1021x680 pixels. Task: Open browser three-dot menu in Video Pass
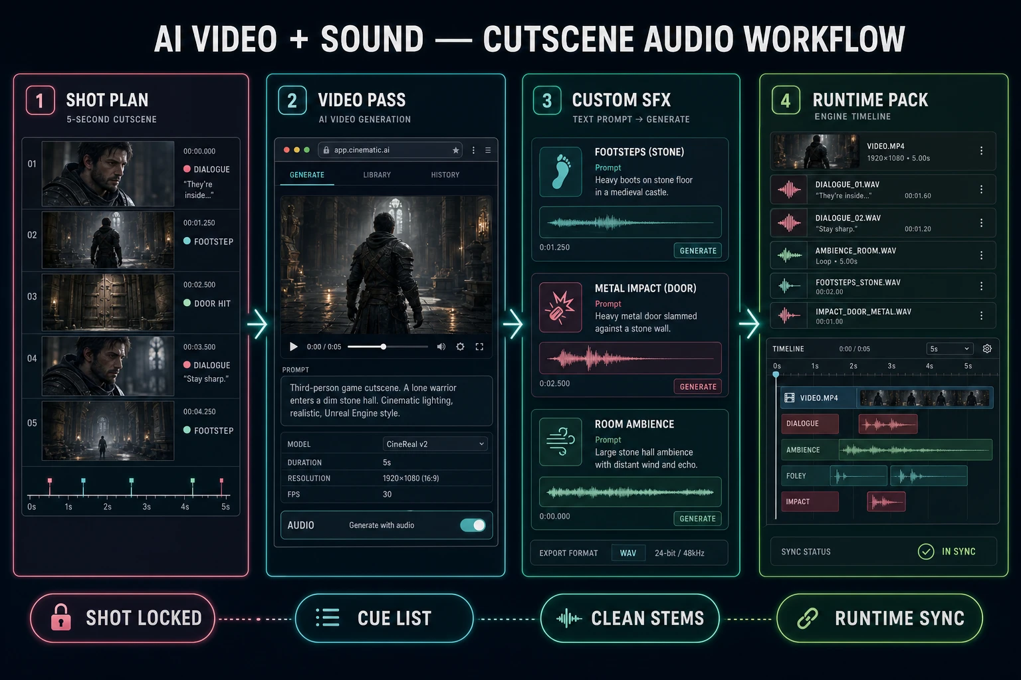[473, 151]
